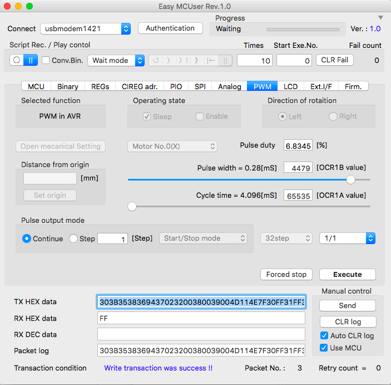
Task: Select the Left rotation radio button
Action: tap(283, 116)
